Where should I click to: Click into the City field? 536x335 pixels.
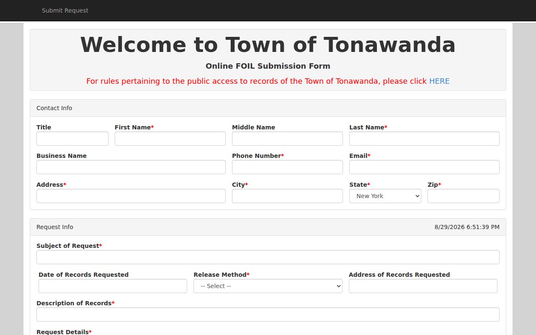click(287, 196)
